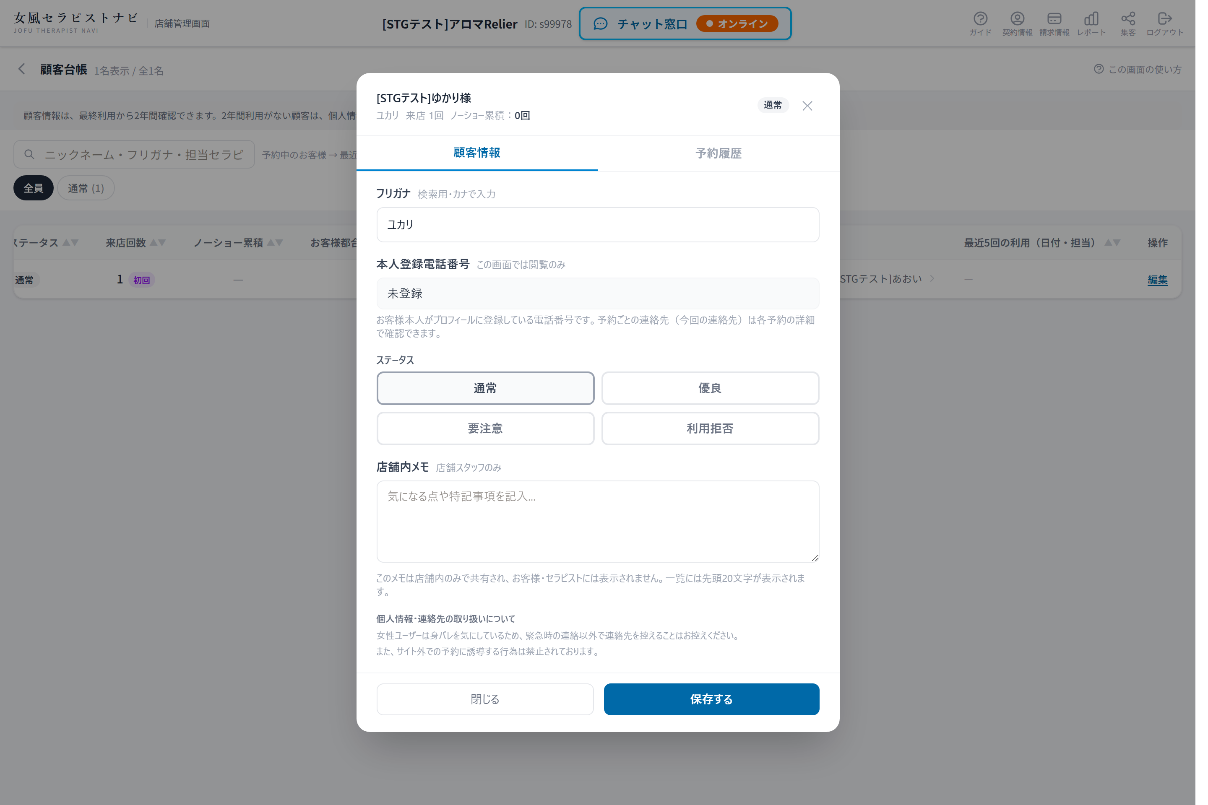Image resolution: width=1208 pixels, height=805 pixels.
Task: Click the search magnifier icon
Action: click(x=29, y=155)
